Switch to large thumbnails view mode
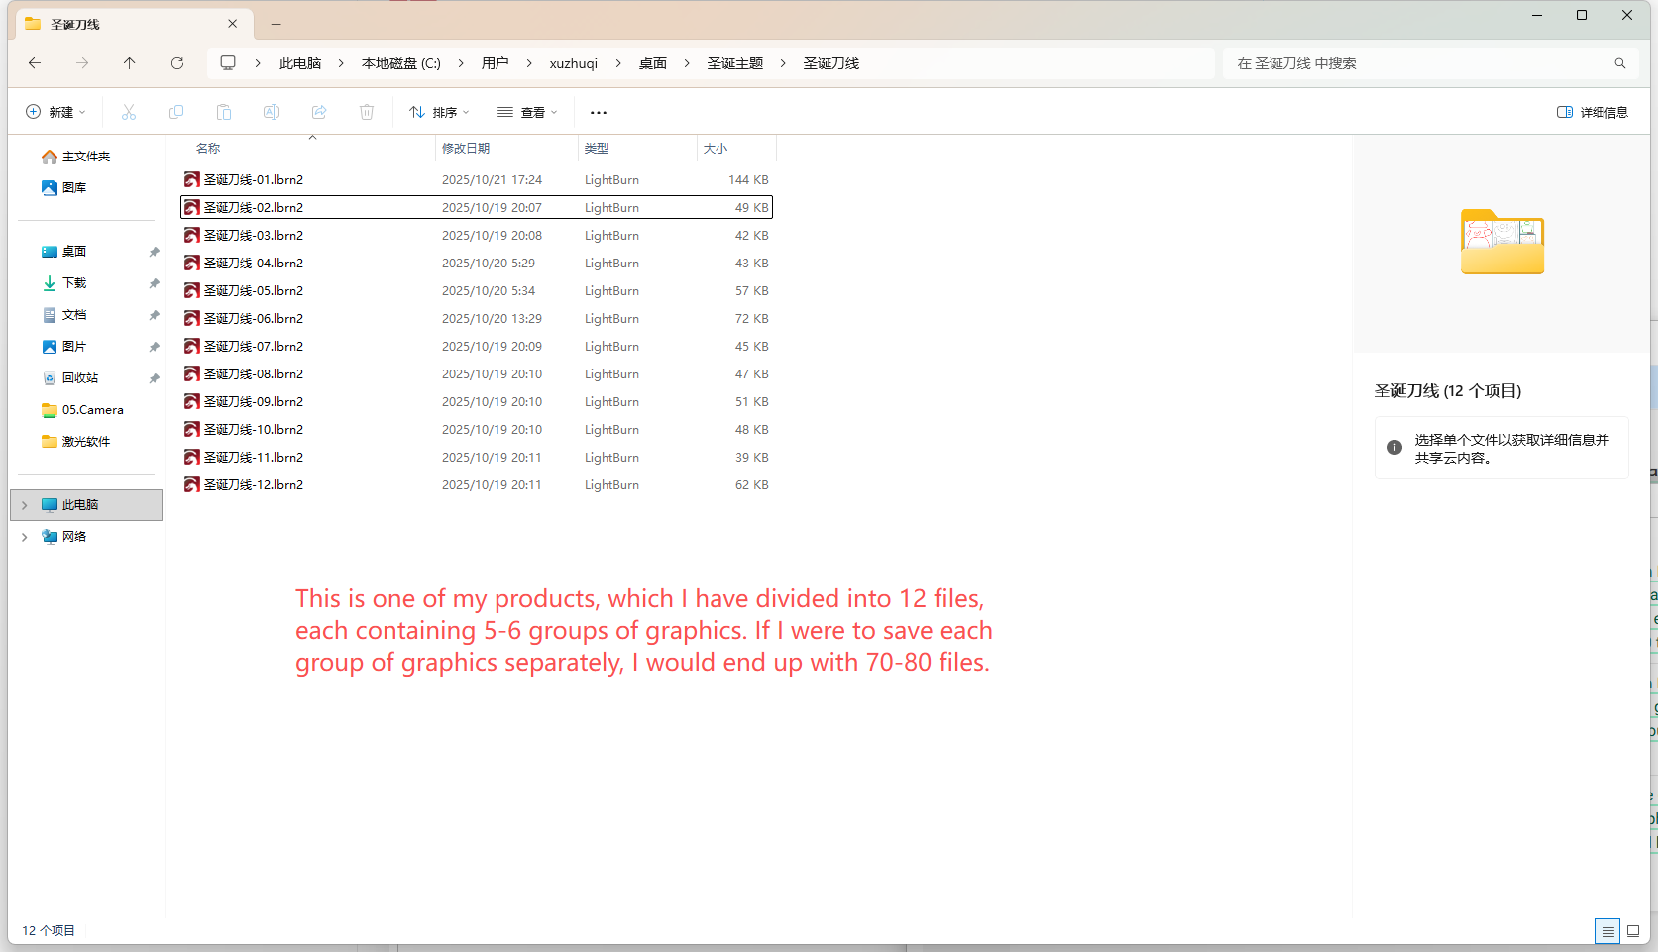This screenshot has width=1658, height=952. pos(1633,931)
